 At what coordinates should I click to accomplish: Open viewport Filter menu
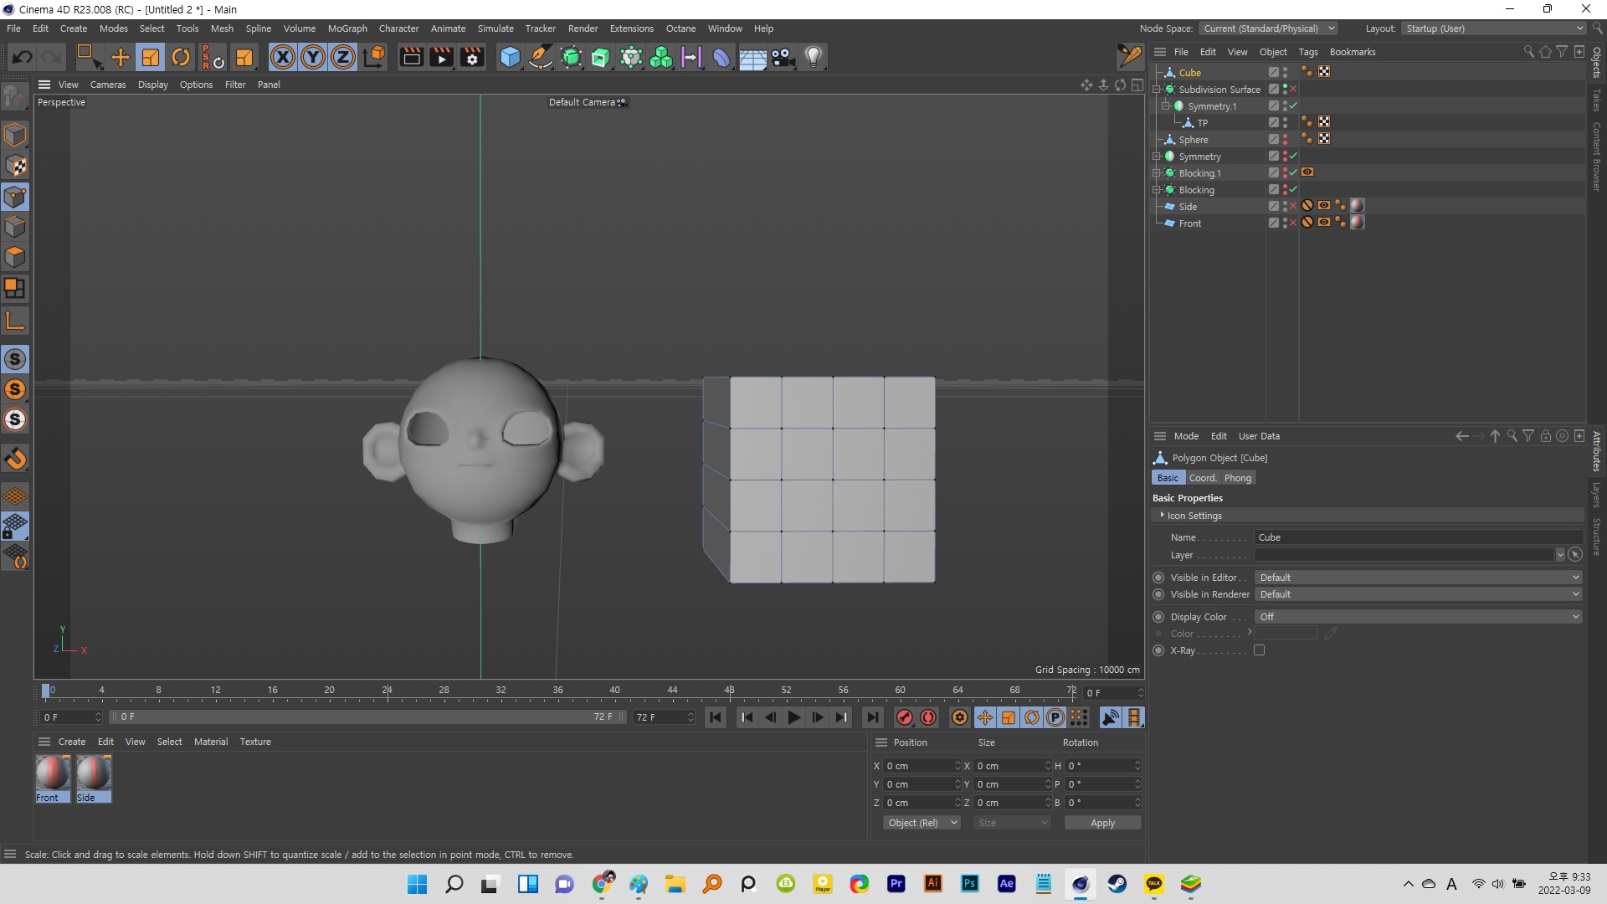pos(235,85)
